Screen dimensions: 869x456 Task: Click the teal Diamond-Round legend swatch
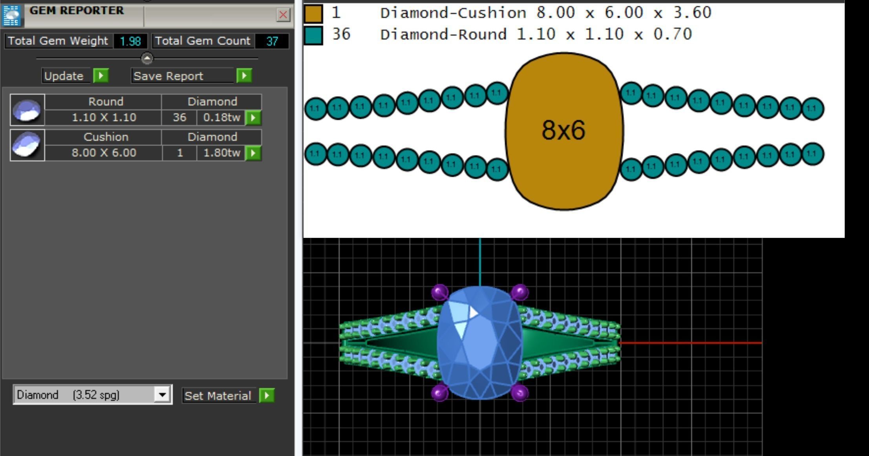(x=313, y=35)
